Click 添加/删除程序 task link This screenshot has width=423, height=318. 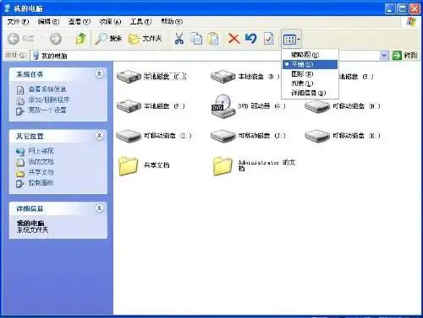pyautogui.click(x=49, y=100)
